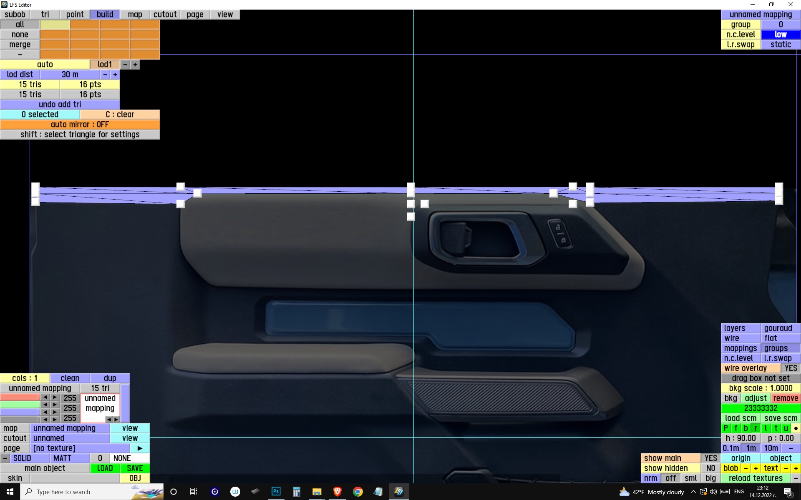The width and height of the screenshot is (801, 500).
Task: Open Photoshop from the taskbar
Action: click(276, 492)
